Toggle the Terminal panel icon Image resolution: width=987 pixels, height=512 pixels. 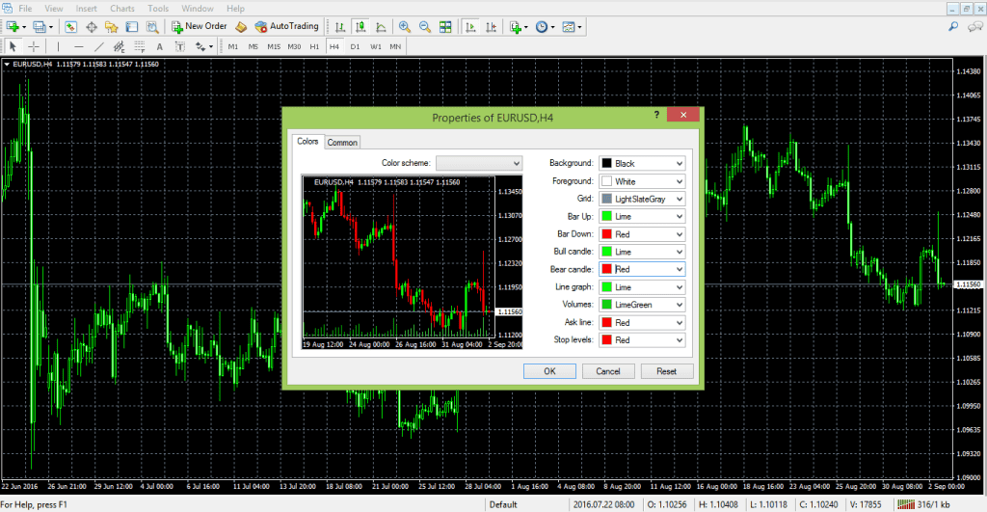coord(131,26)
